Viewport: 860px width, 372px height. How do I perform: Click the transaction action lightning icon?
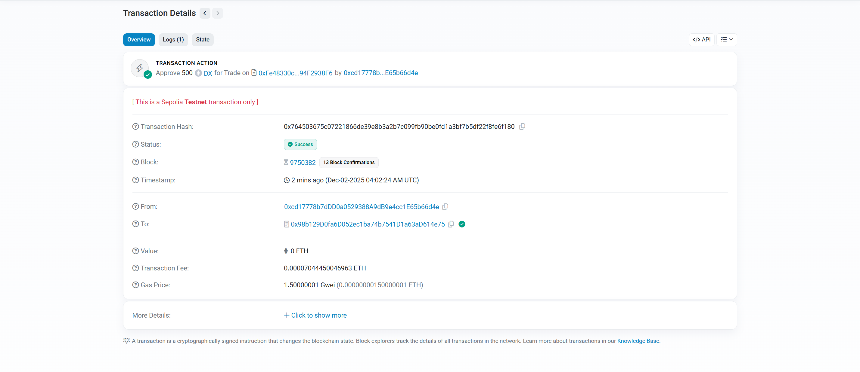pos(140,68)
